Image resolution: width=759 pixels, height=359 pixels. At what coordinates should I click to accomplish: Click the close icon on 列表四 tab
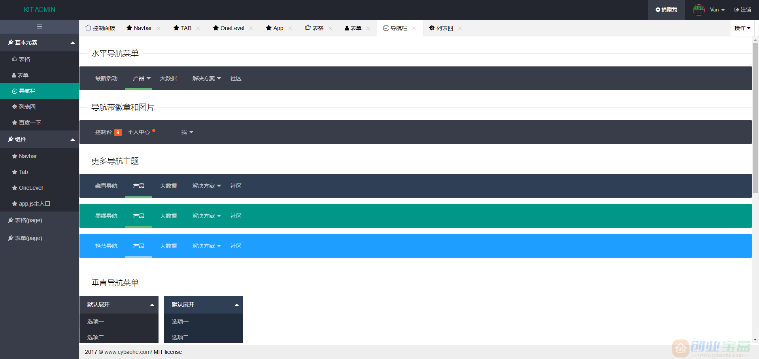click(460, 28)
